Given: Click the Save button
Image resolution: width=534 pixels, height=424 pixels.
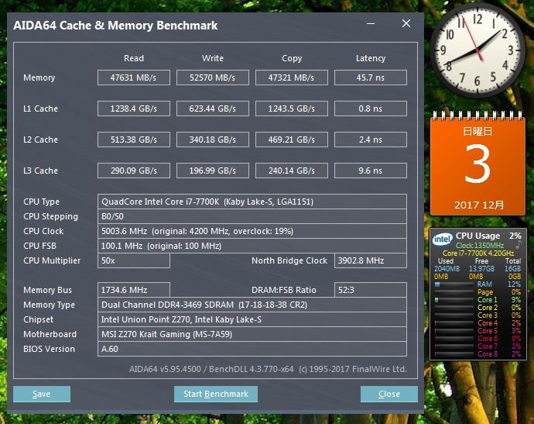Looking at the screenshot, I should [x=42, y=394].
